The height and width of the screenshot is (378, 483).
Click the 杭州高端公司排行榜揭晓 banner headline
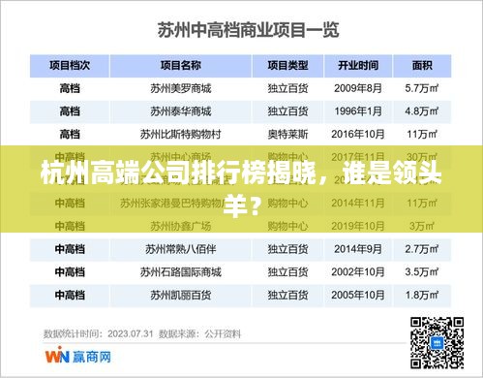pyautogui.click(x=241, y=188)
